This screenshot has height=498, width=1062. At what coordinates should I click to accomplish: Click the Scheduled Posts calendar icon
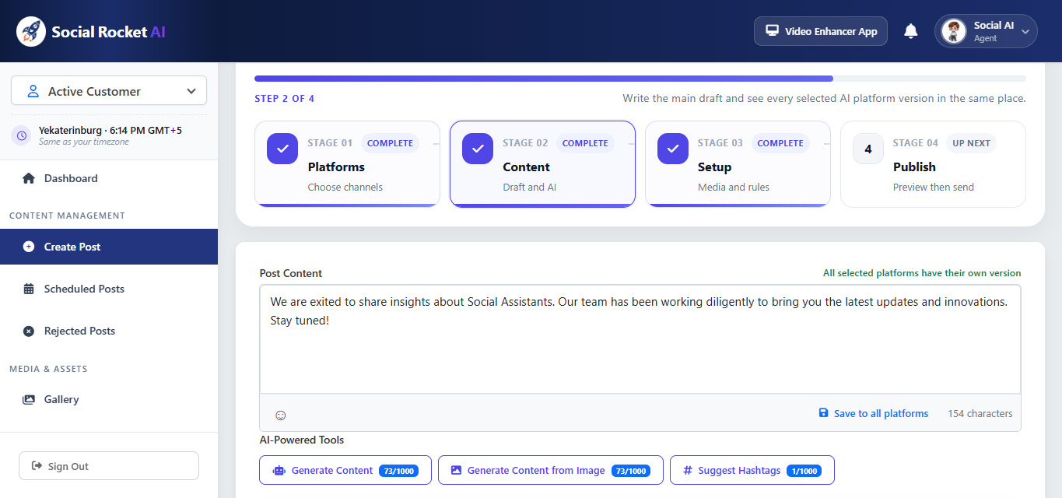click(x=29, y=289)
